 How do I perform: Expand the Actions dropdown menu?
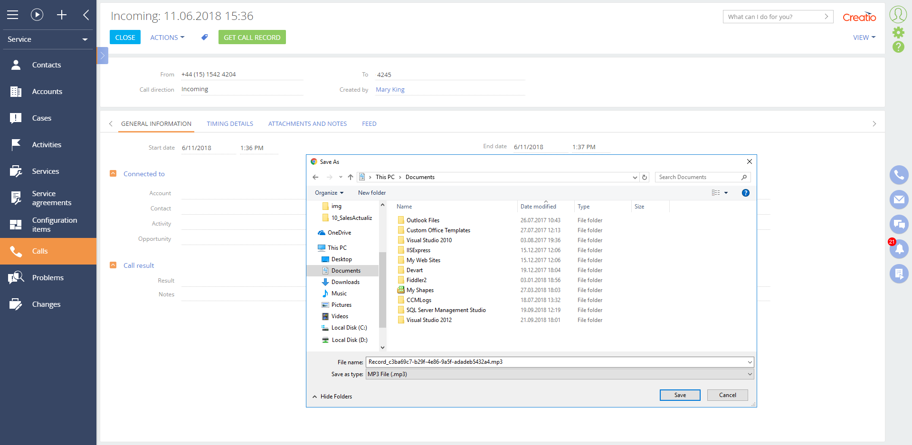167,38
